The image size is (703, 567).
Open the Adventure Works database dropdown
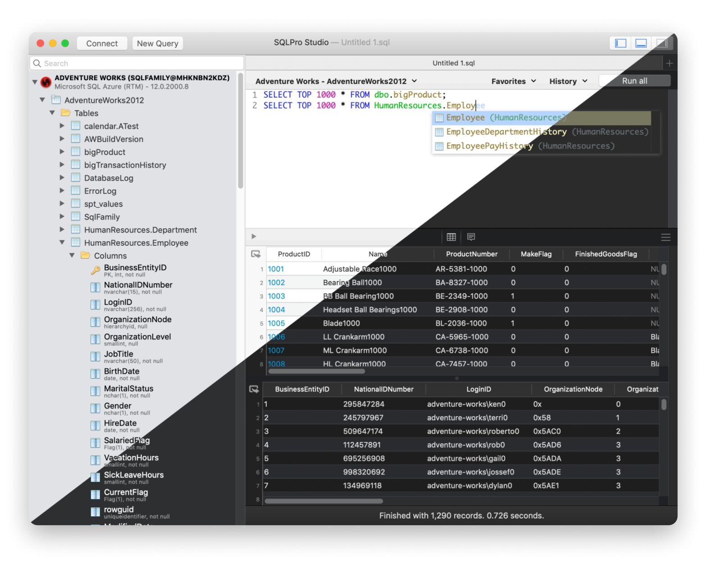point(336,81)
